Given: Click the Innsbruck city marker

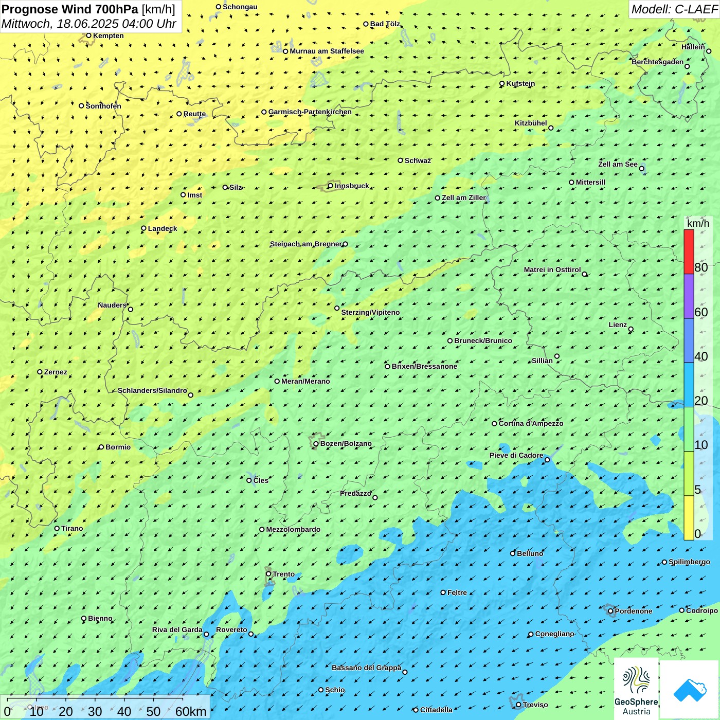Looking at the screenshot, I should pyautogui.click(x=331, y=186).
